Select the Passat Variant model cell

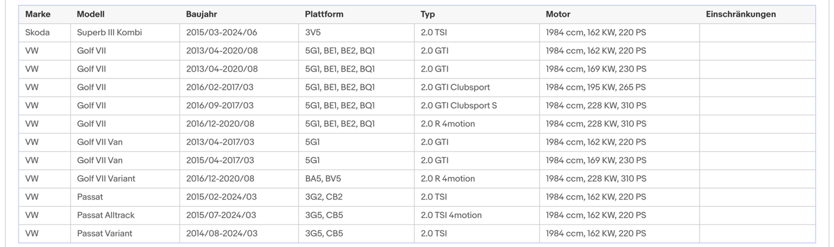(x=104, y=234)
